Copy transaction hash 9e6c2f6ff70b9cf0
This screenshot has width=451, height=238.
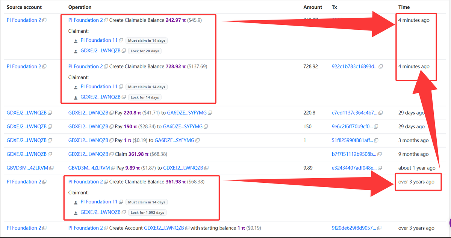click(376, 127)
